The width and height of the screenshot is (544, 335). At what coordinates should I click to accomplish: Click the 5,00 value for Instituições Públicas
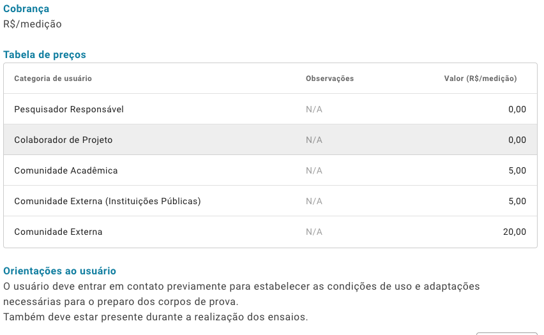(x=517, y=201)
